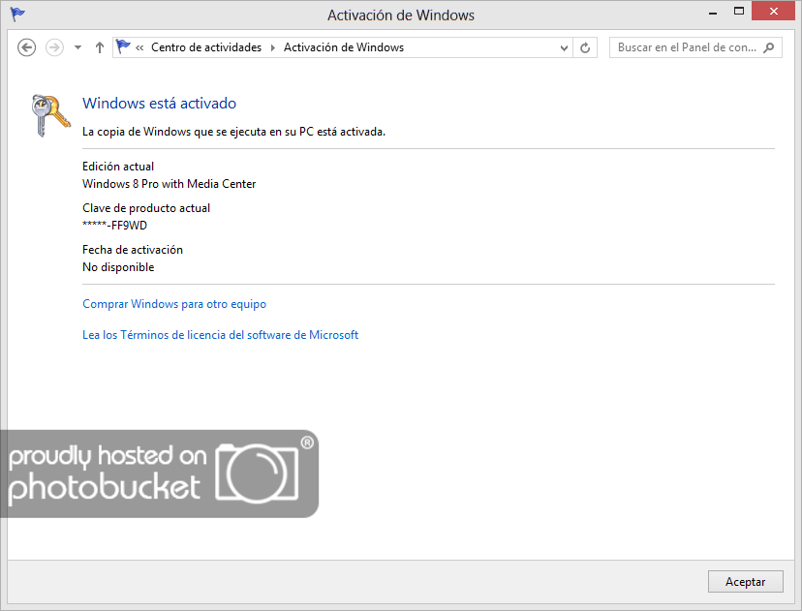Select the Windows está activado heading
The height and width of the screenshot is (611, 802).
click(159, 104)
